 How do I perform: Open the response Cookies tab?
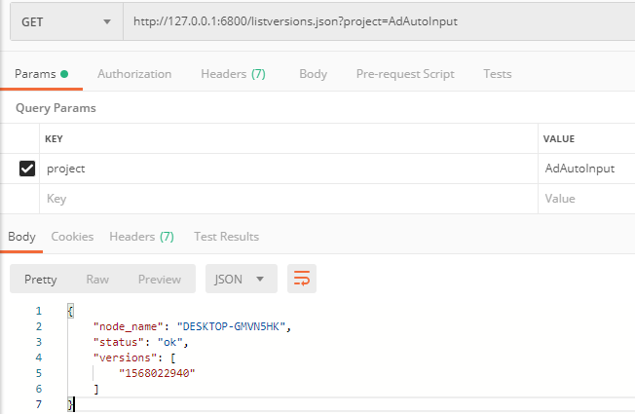tap(72, 236)
